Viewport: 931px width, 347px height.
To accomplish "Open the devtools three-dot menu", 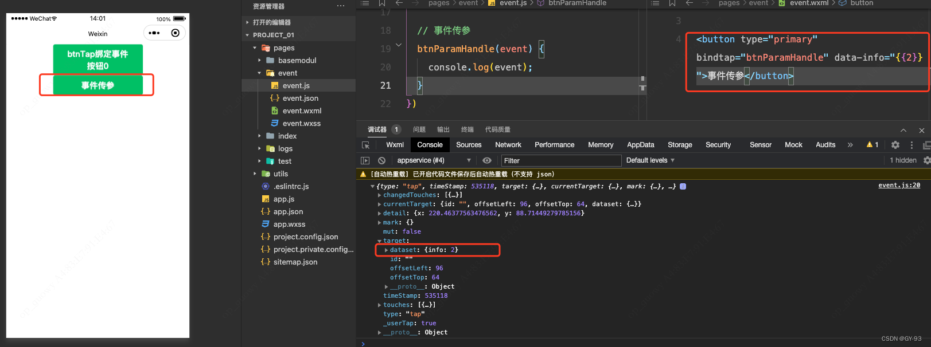I will point(911,145).
